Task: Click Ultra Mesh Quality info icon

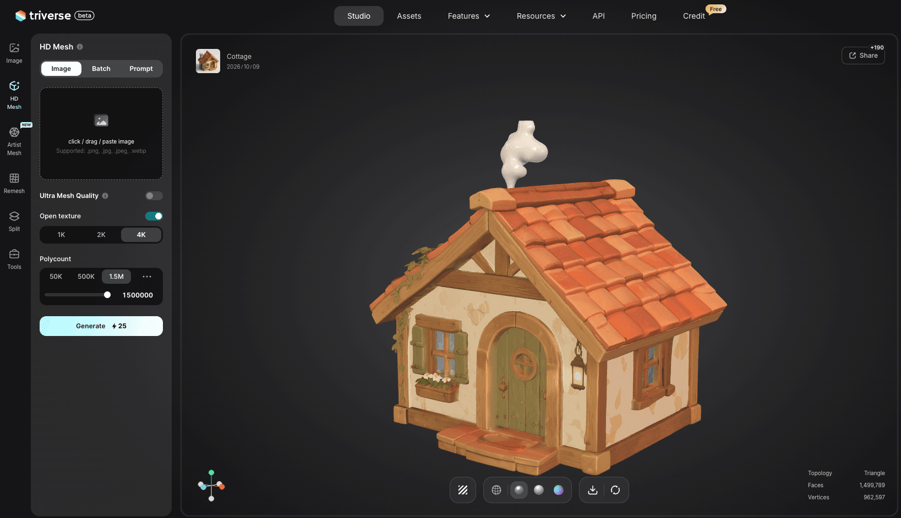Action: pyautogui.click(x=105, y=196)
